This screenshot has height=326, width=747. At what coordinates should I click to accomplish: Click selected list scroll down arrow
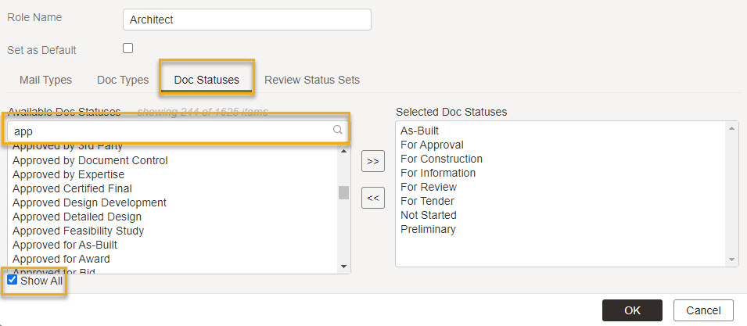click(x=731, y=260)
